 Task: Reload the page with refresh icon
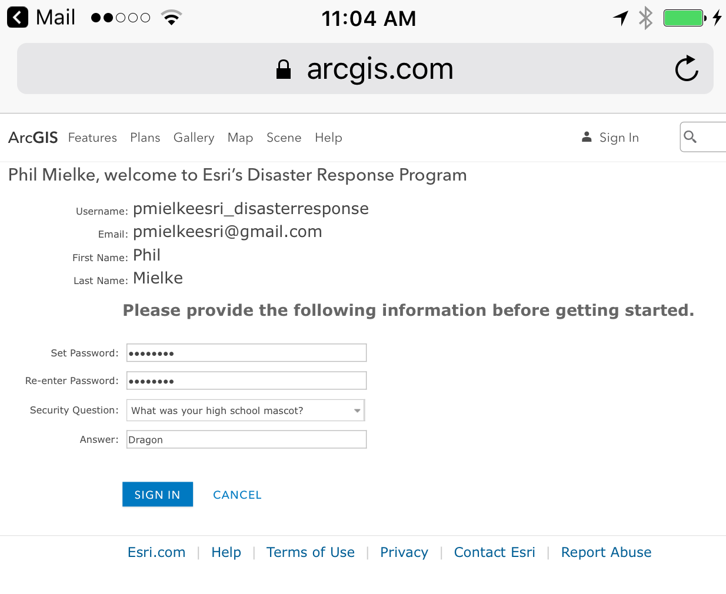(x=687, y=68)
